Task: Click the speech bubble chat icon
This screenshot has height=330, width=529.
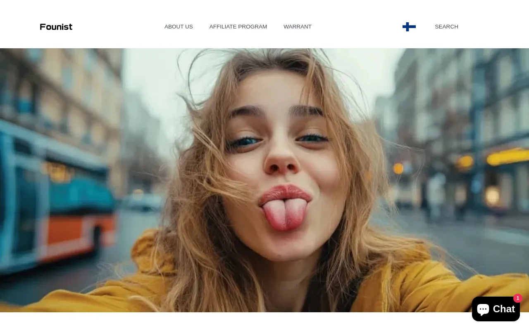Action: tap(483, 309)
